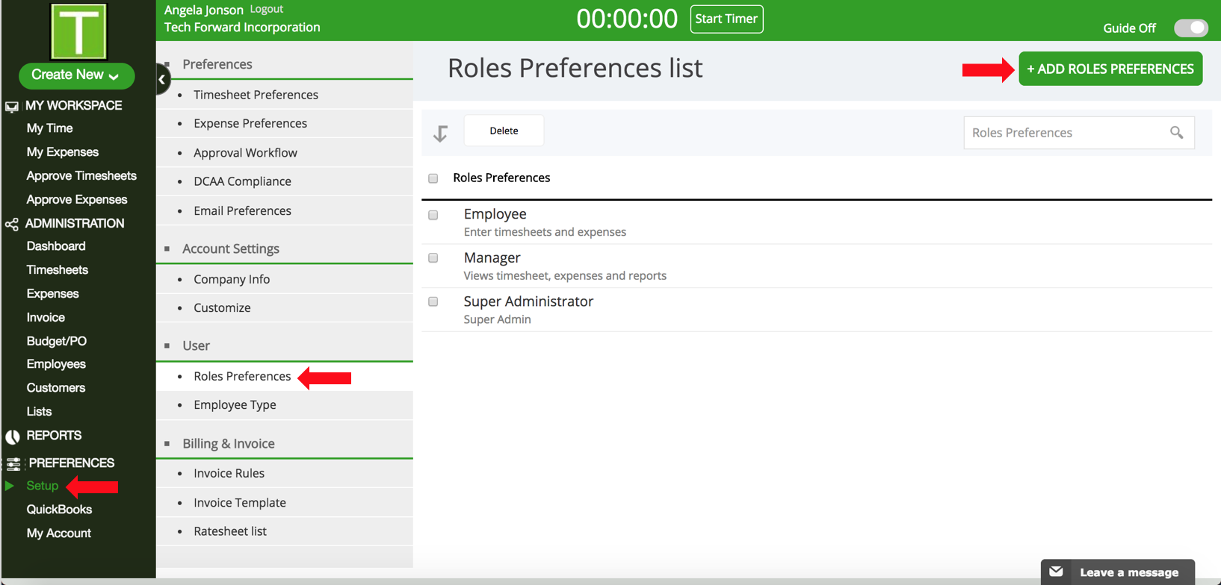Click Add Roles Preferences button
1221x585 pixels.
pyautogui.click(x=1110, y=69)
